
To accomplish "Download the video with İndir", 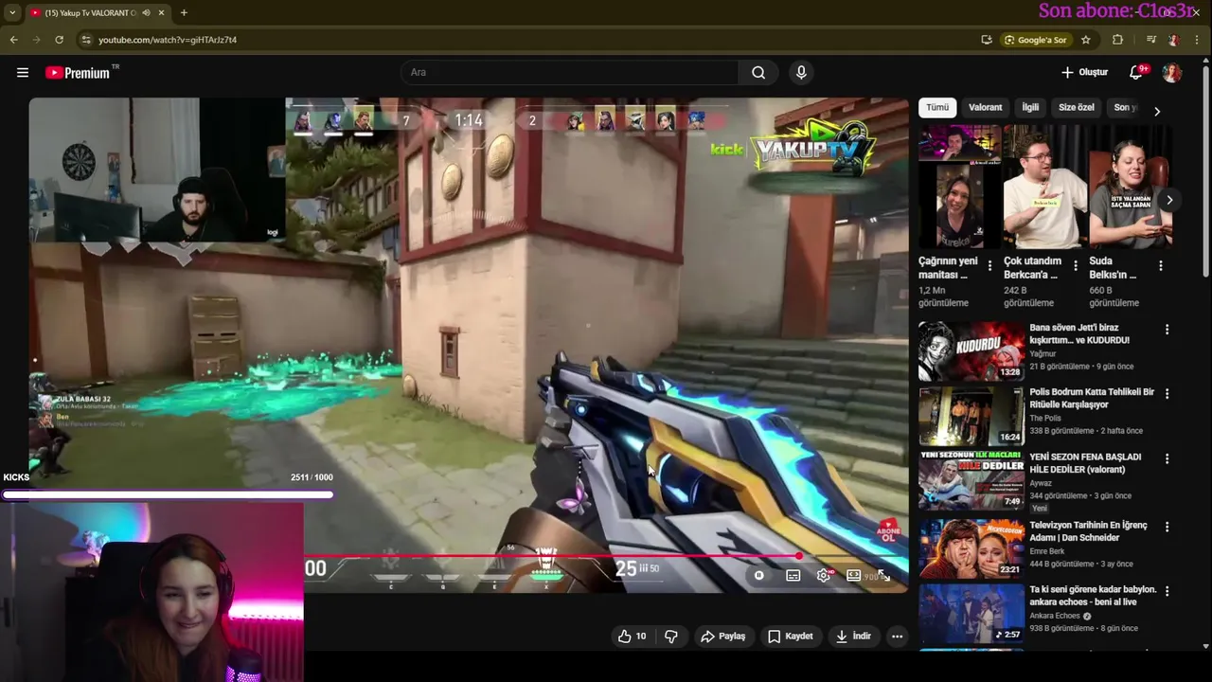I will [x=853, y=637].
